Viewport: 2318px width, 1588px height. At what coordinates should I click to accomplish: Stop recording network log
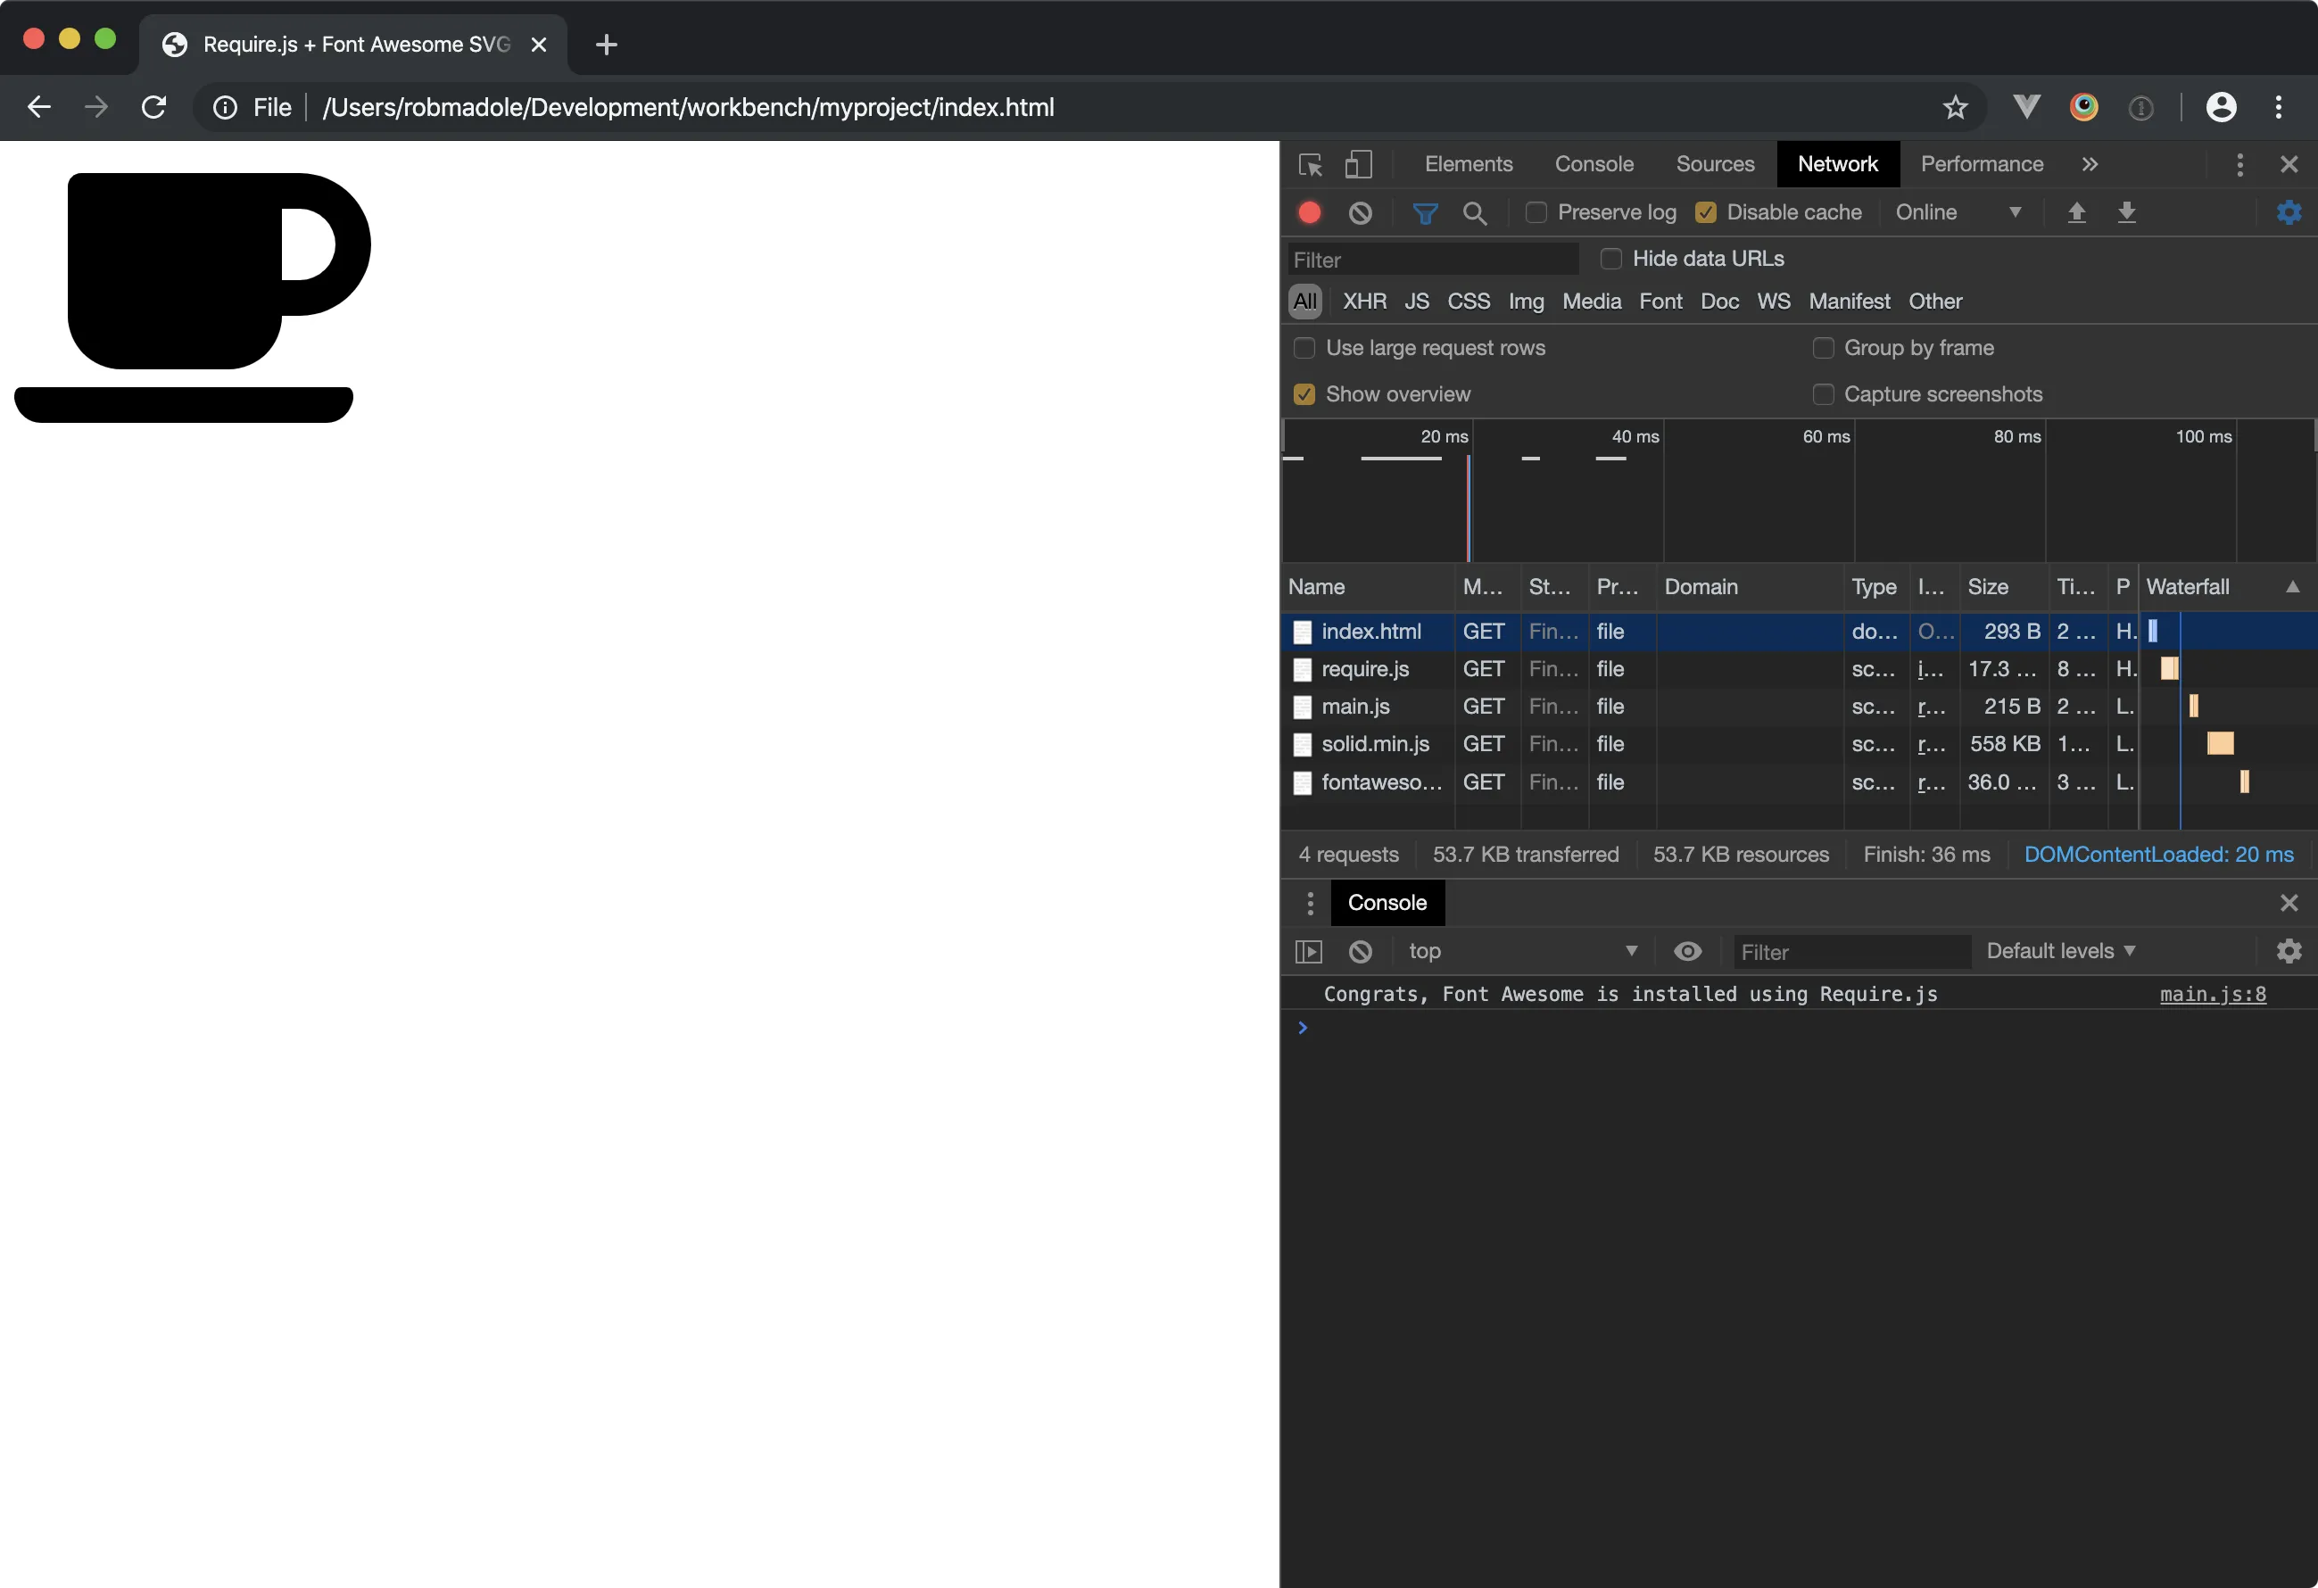click(x=1309, y=212)
